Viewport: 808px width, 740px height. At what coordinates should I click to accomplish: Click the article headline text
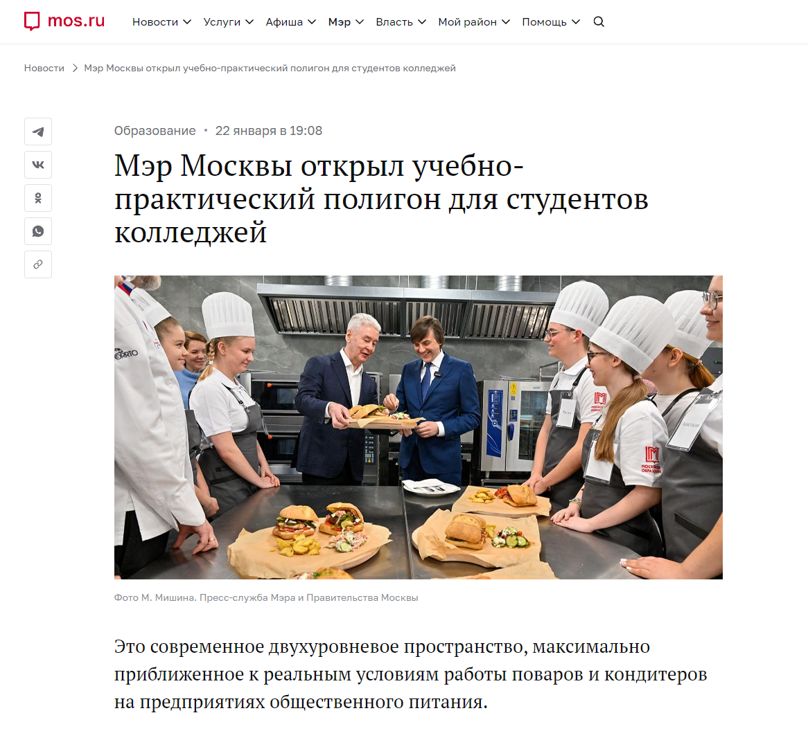(x=381, y=199)
